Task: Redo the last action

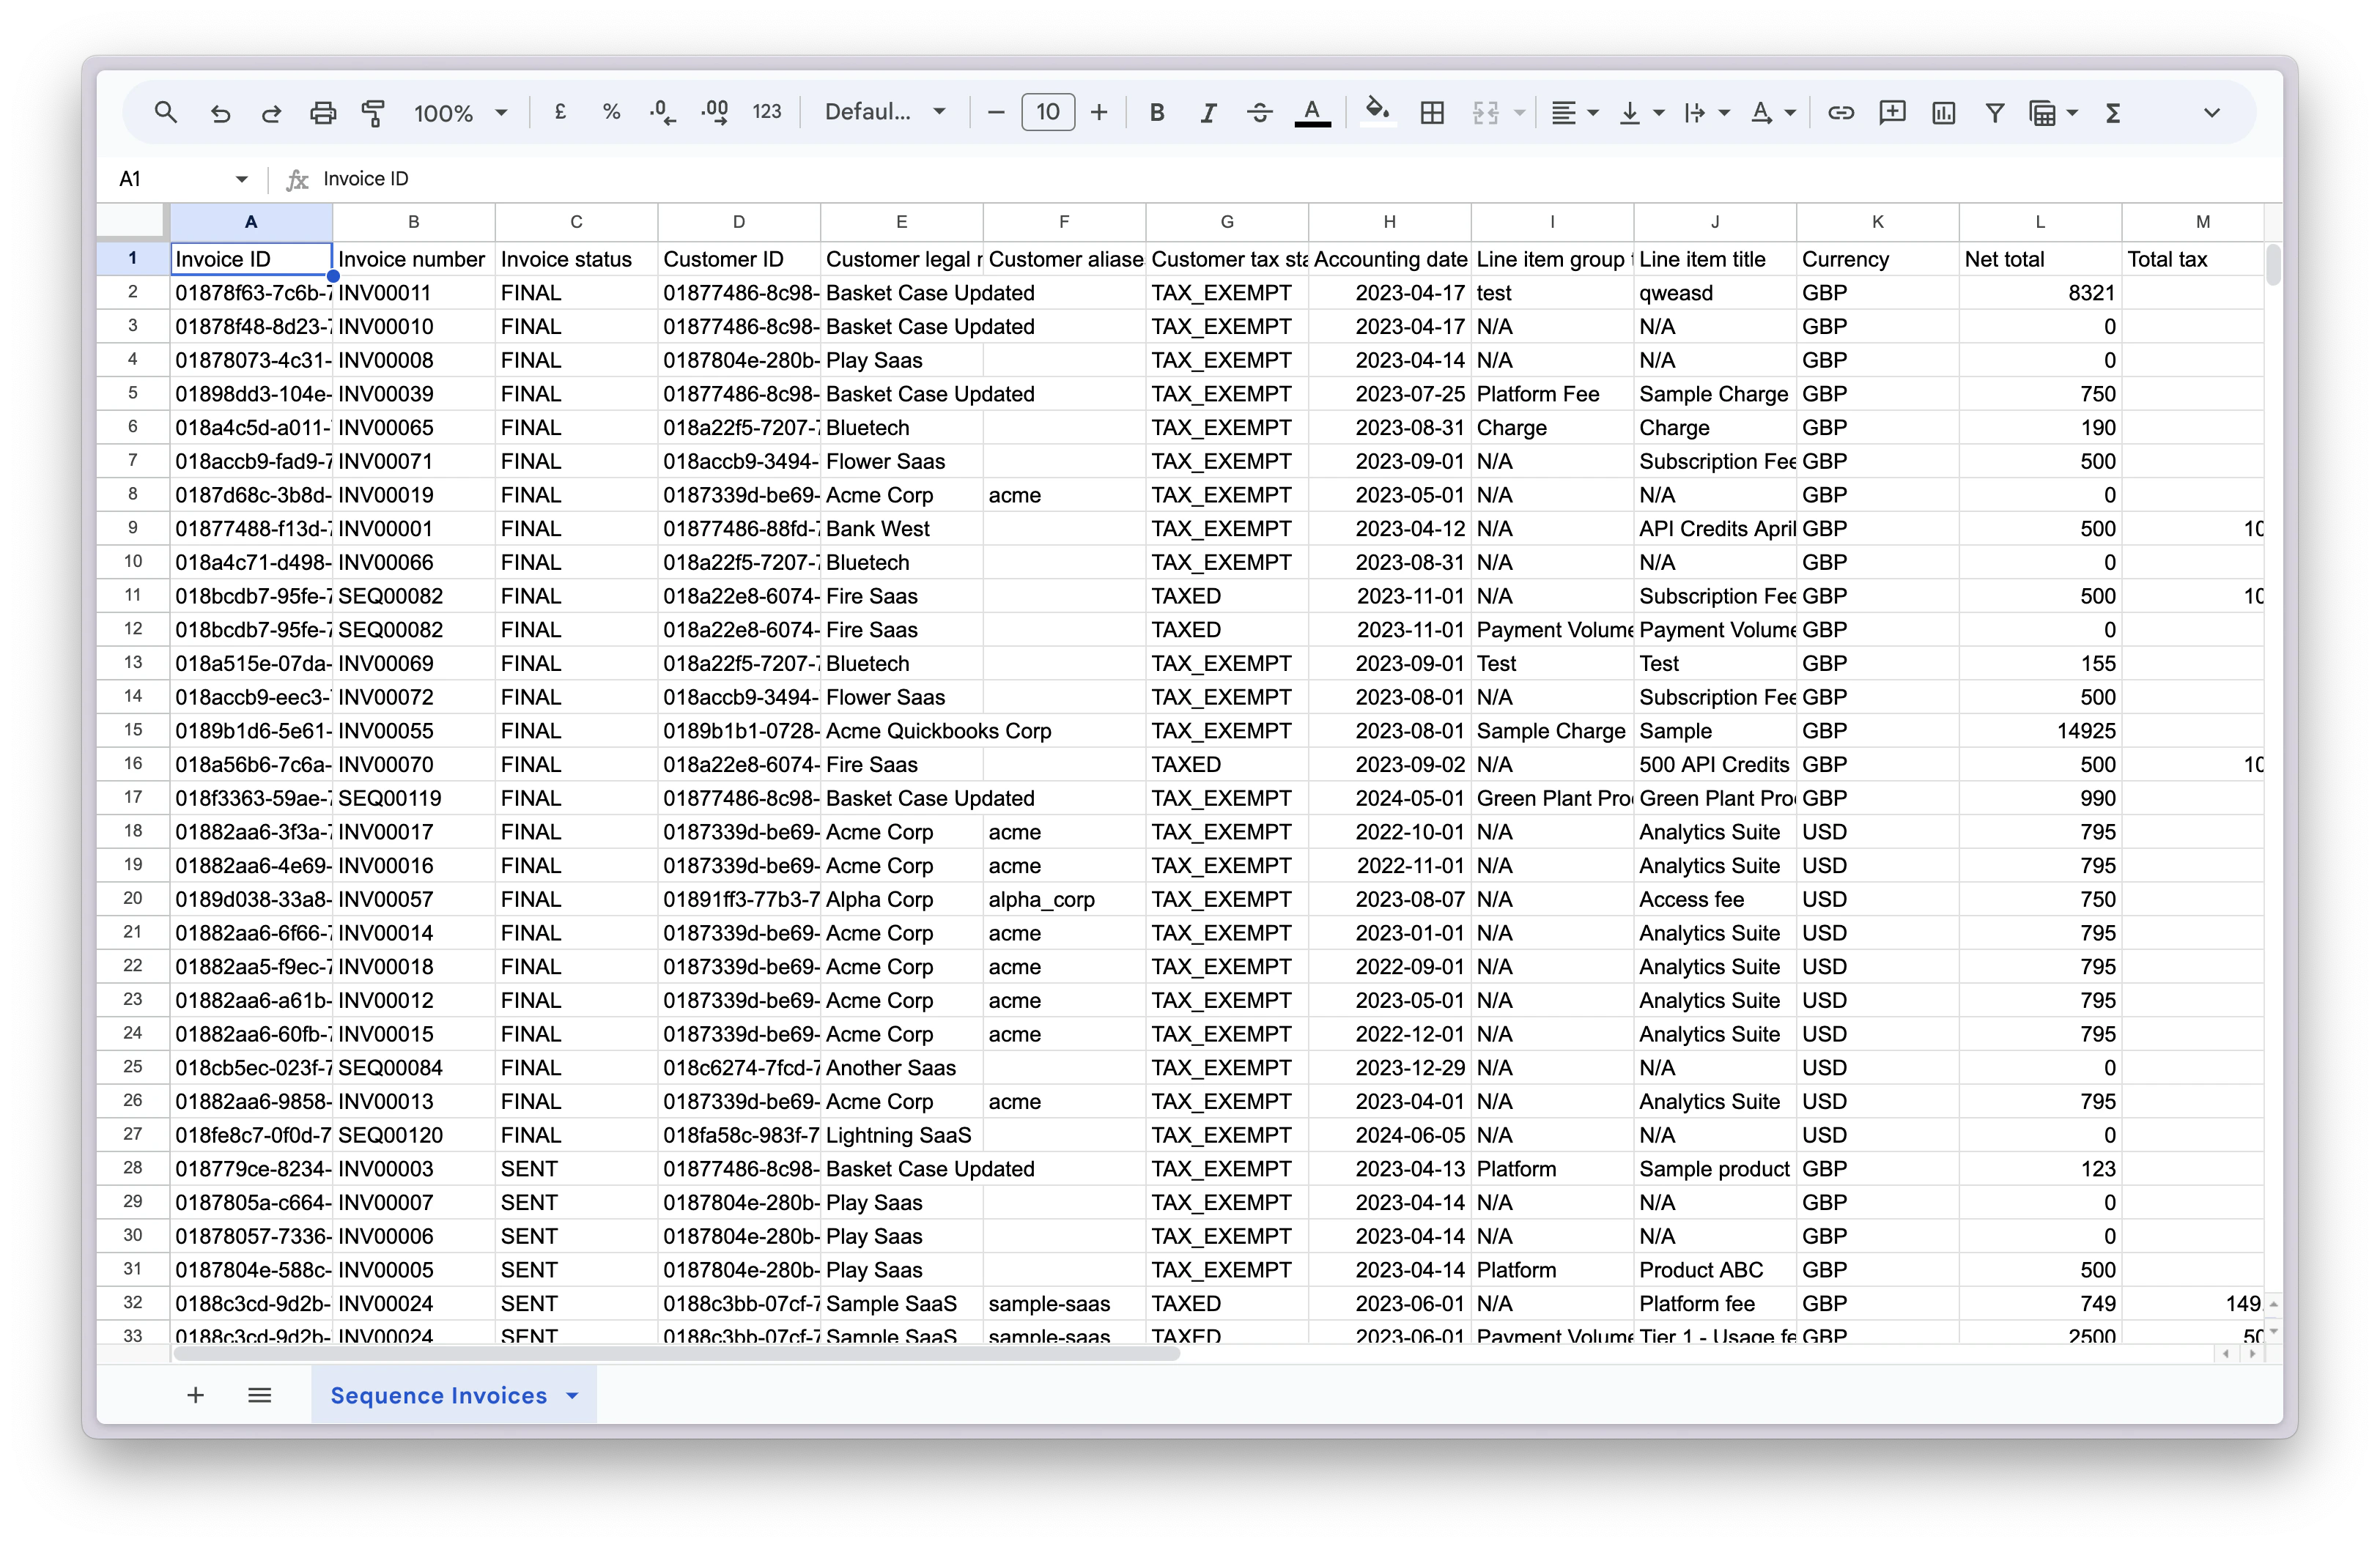Action: [271, 113]
